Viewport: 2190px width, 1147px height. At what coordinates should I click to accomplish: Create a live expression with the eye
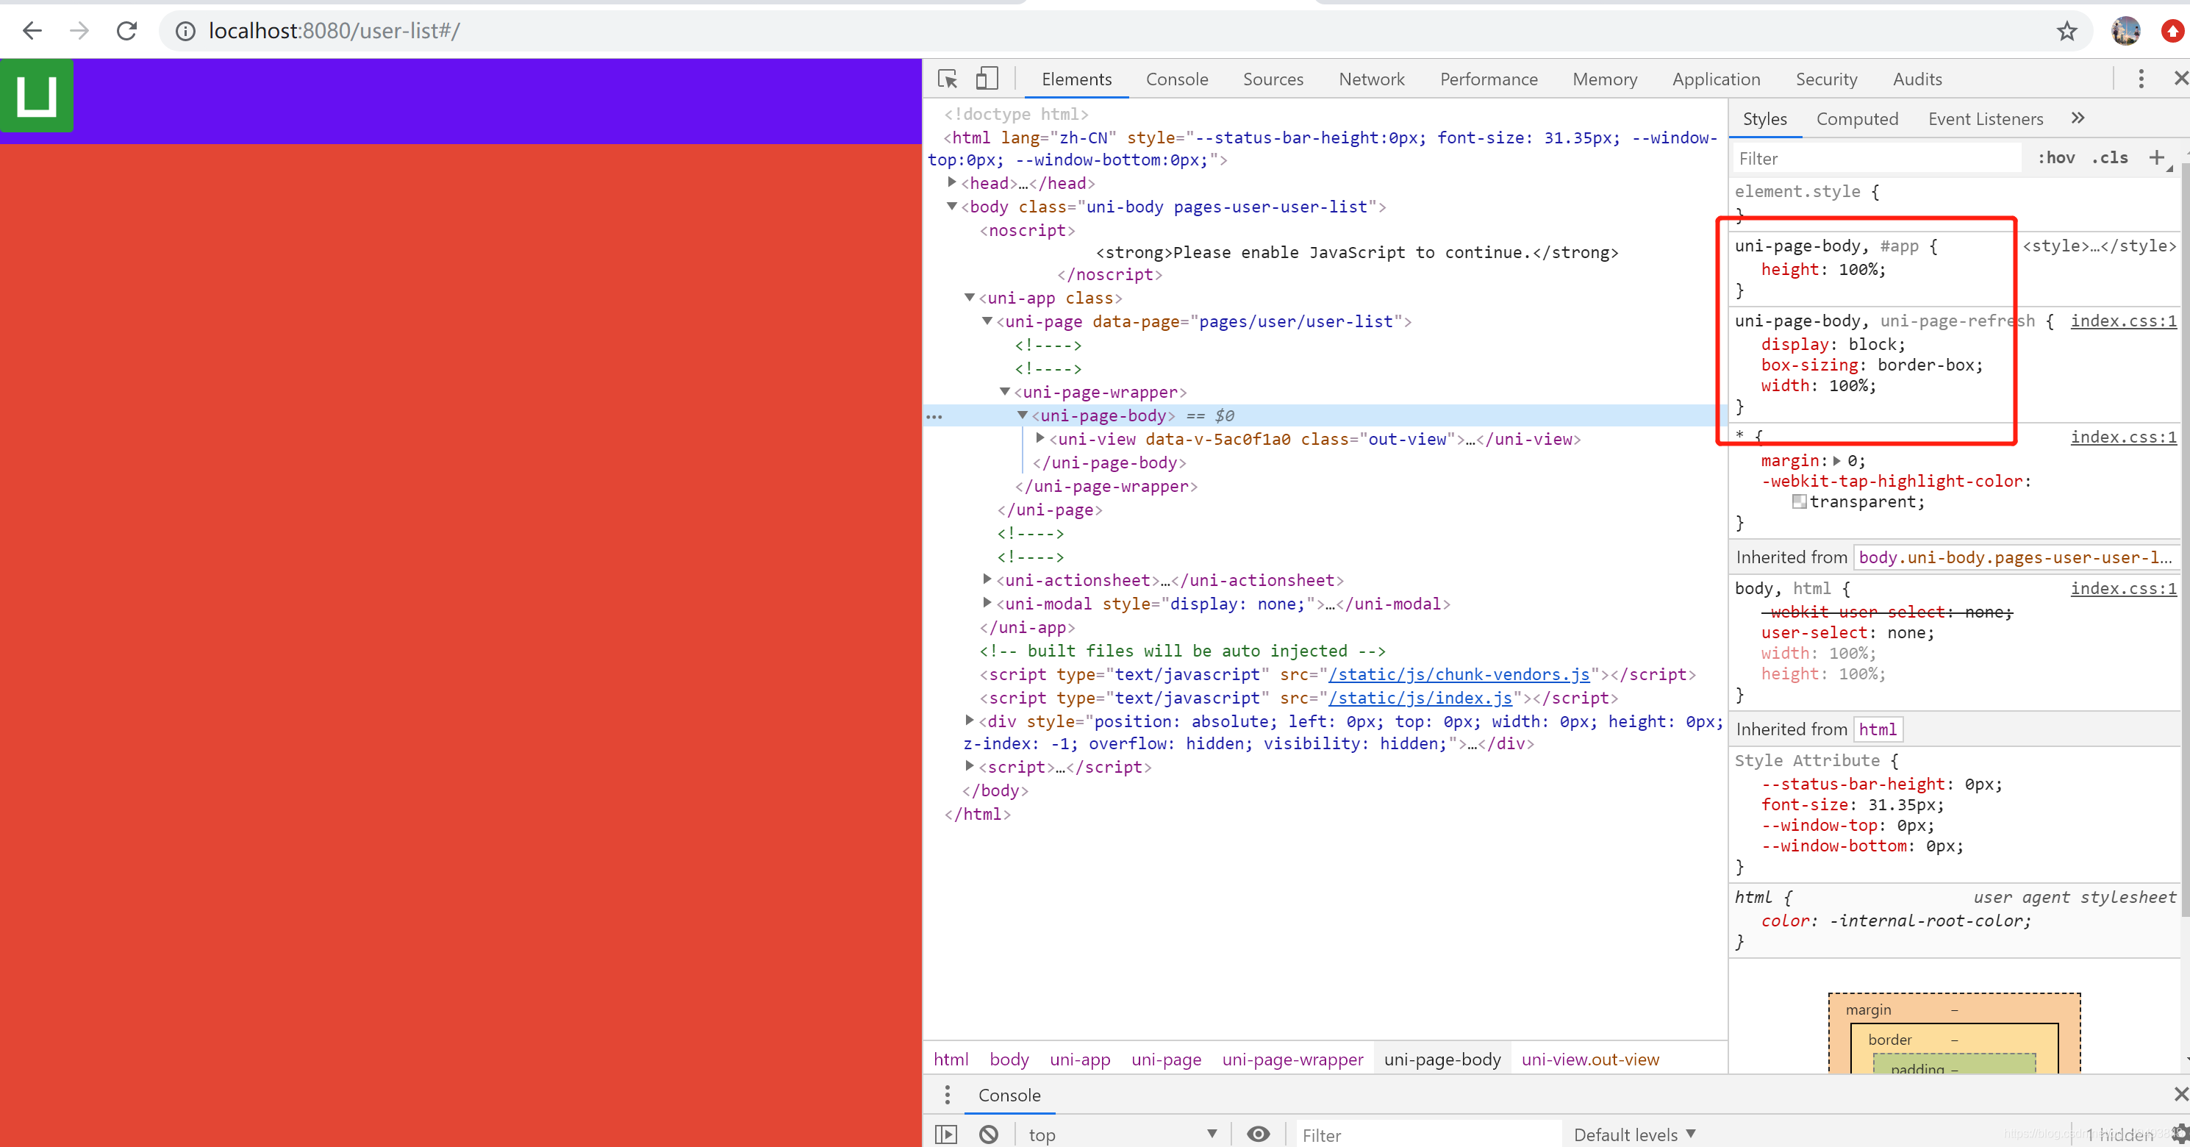1259,1135
